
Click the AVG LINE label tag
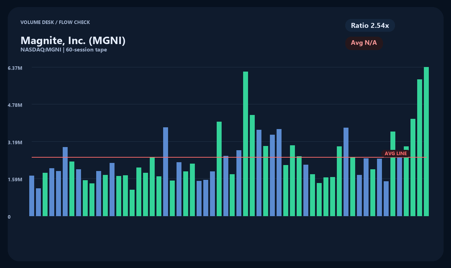click(x=396, y=154)
